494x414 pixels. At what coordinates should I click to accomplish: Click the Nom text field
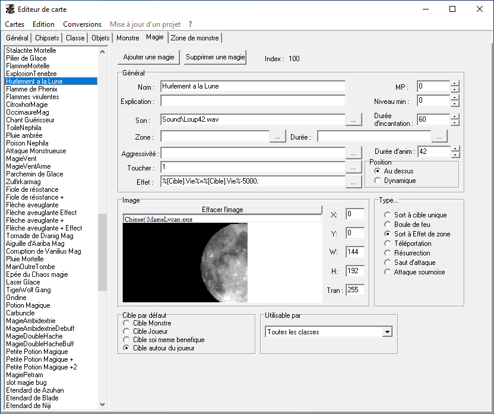click(252, 87)
